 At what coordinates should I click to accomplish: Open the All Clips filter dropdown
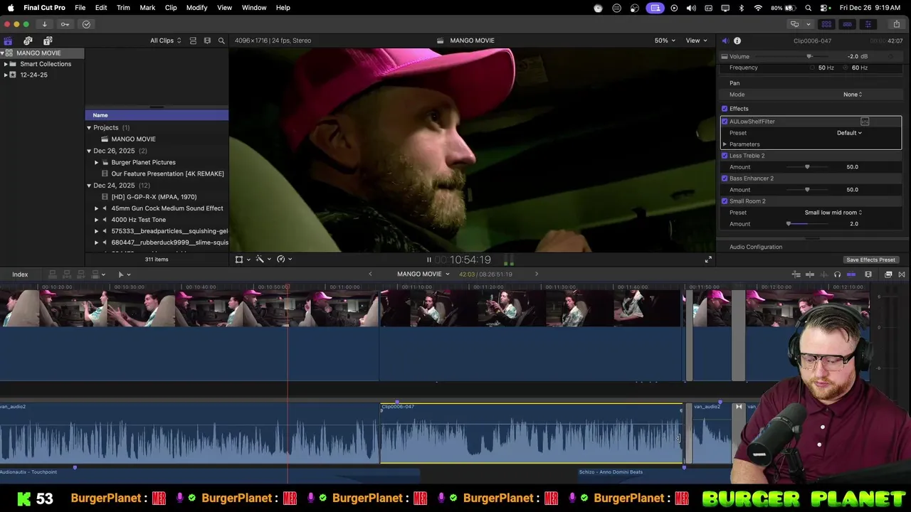point(165,41)
